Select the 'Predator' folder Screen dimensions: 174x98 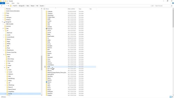click(49, 95)
